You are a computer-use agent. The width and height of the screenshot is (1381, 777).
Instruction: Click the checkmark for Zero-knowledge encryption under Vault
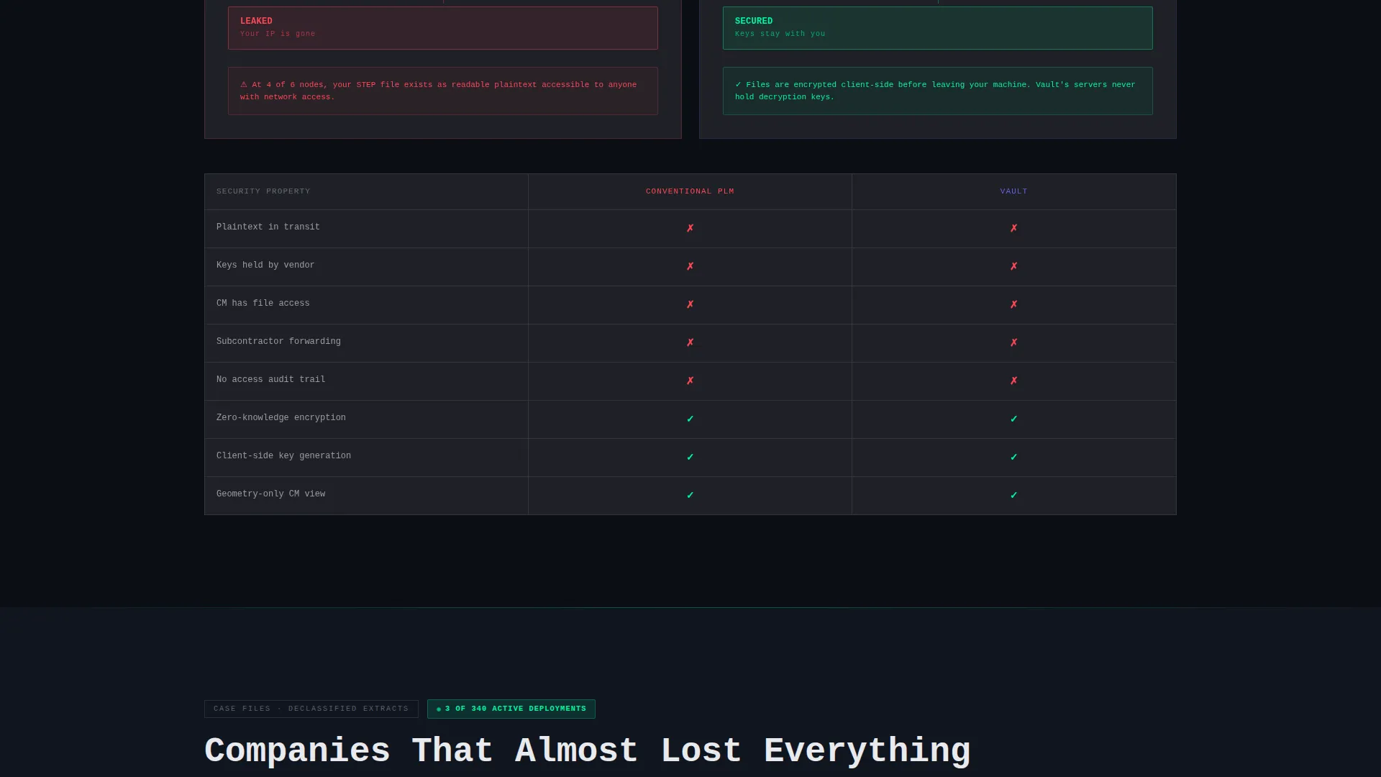pos(1013,419)
